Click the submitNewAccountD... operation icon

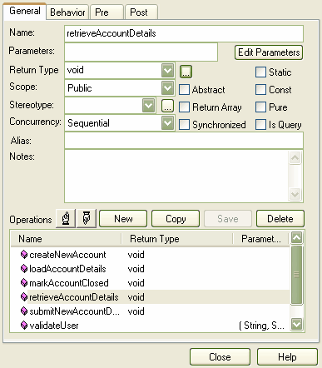24,311
